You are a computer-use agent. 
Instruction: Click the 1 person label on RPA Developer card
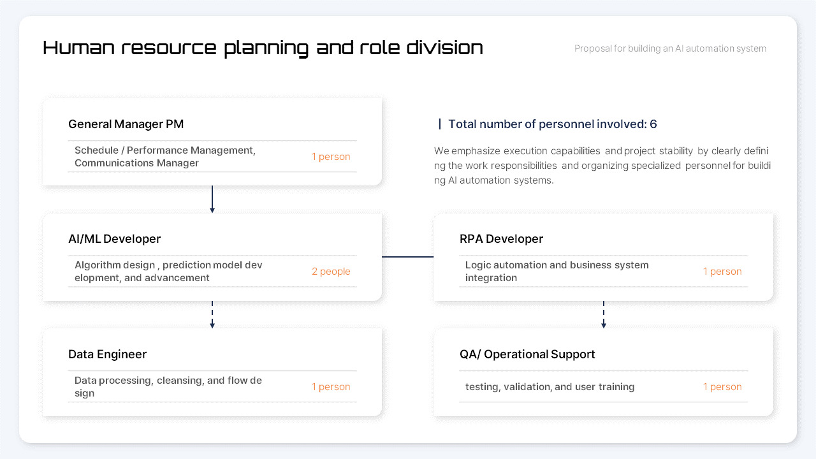722,271
